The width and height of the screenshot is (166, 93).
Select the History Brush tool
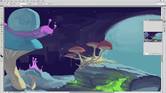(x=2, y=29)
